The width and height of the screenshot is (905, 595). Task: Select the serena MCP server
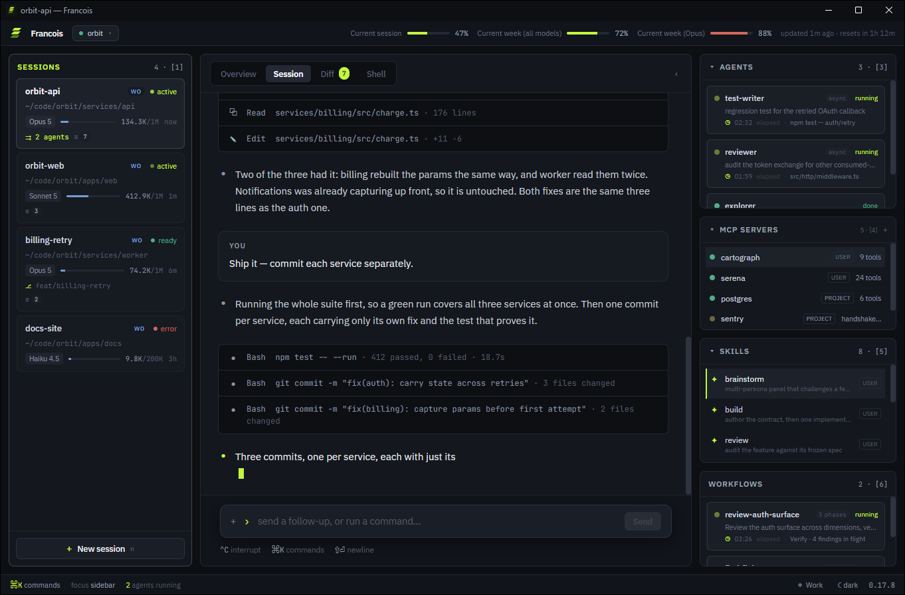795,278
